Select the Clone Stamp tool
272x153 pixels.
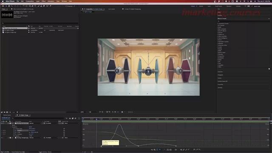[41, 6]
